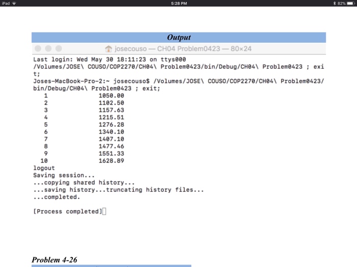Tap the battery indicator icon
The image size is (357, 267).
pyautogui.click(x=351, y=3)
